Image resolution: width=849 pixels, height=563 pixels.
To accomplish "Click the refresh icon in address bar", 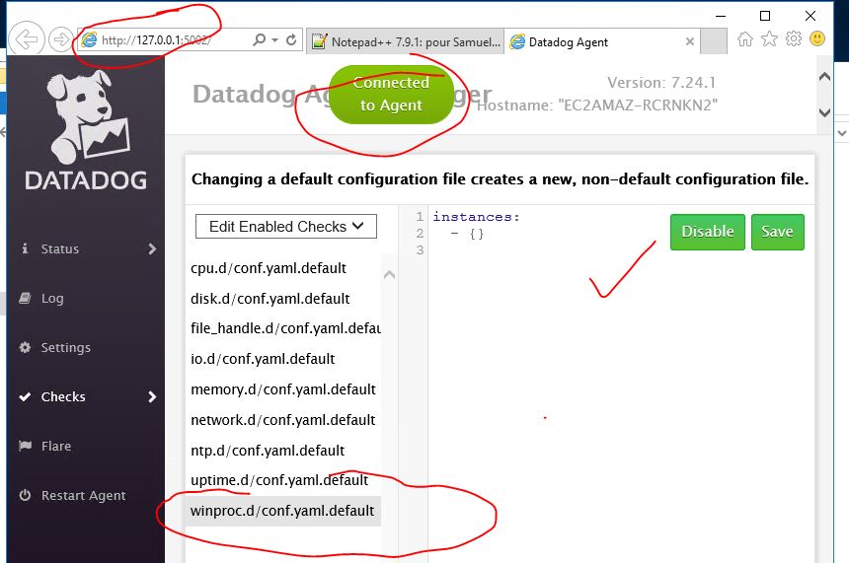I will click(x=291, y=40).
